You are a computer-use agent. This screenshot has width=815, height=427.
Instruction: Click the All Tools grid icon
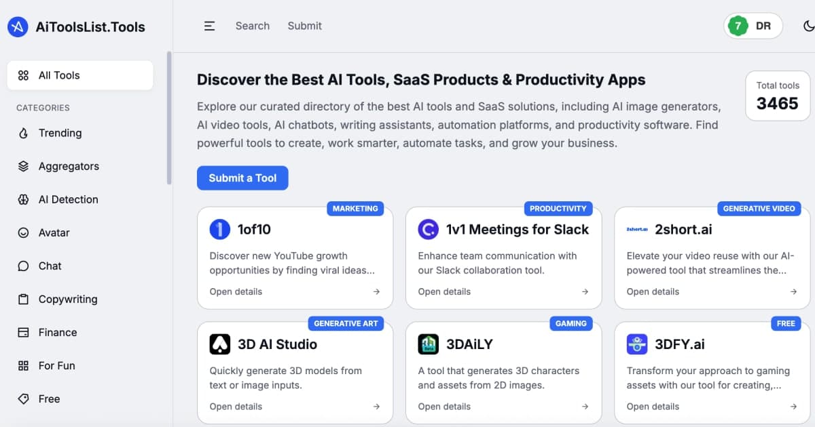tap(24, 75)
